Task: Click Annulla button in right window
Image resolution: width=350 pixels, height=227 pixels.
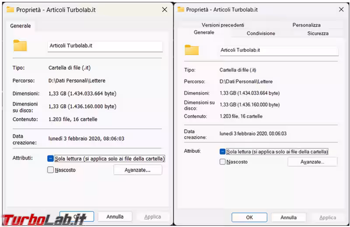Action: [288, 217]
